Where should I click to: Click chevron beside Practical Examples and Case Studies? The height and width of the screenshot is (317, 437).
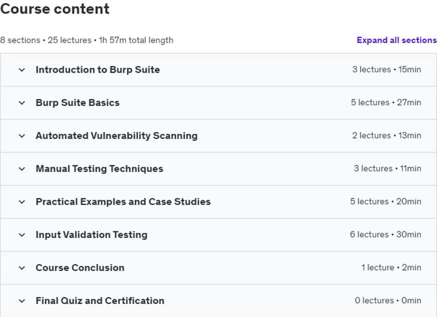tap(22, 202)
